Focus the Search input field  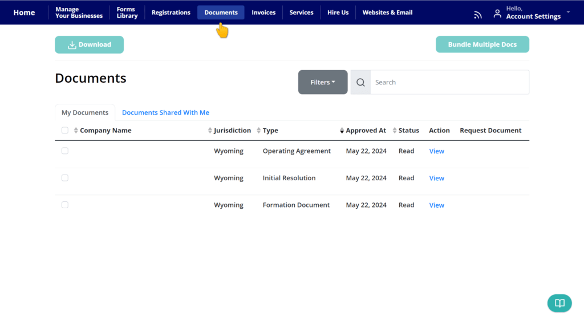click(x=449, y=82)
